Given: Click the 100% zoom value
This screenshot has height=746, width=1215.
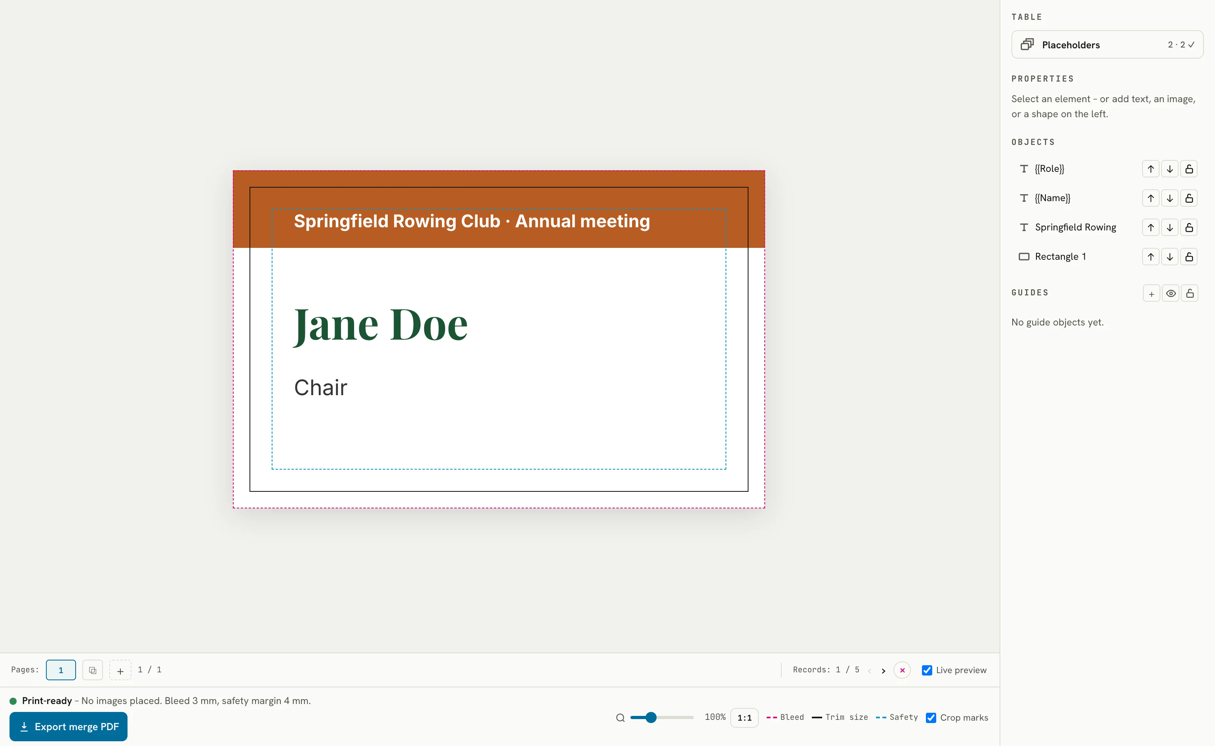Looking at the screenshot, I should 715,717.
